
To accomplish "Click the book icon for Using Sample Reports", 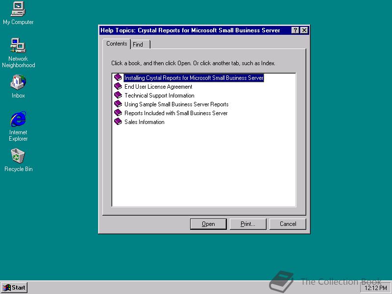I will pos(118,104).
